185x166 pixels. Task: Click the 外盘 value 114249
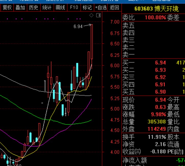tap(157, 129)
